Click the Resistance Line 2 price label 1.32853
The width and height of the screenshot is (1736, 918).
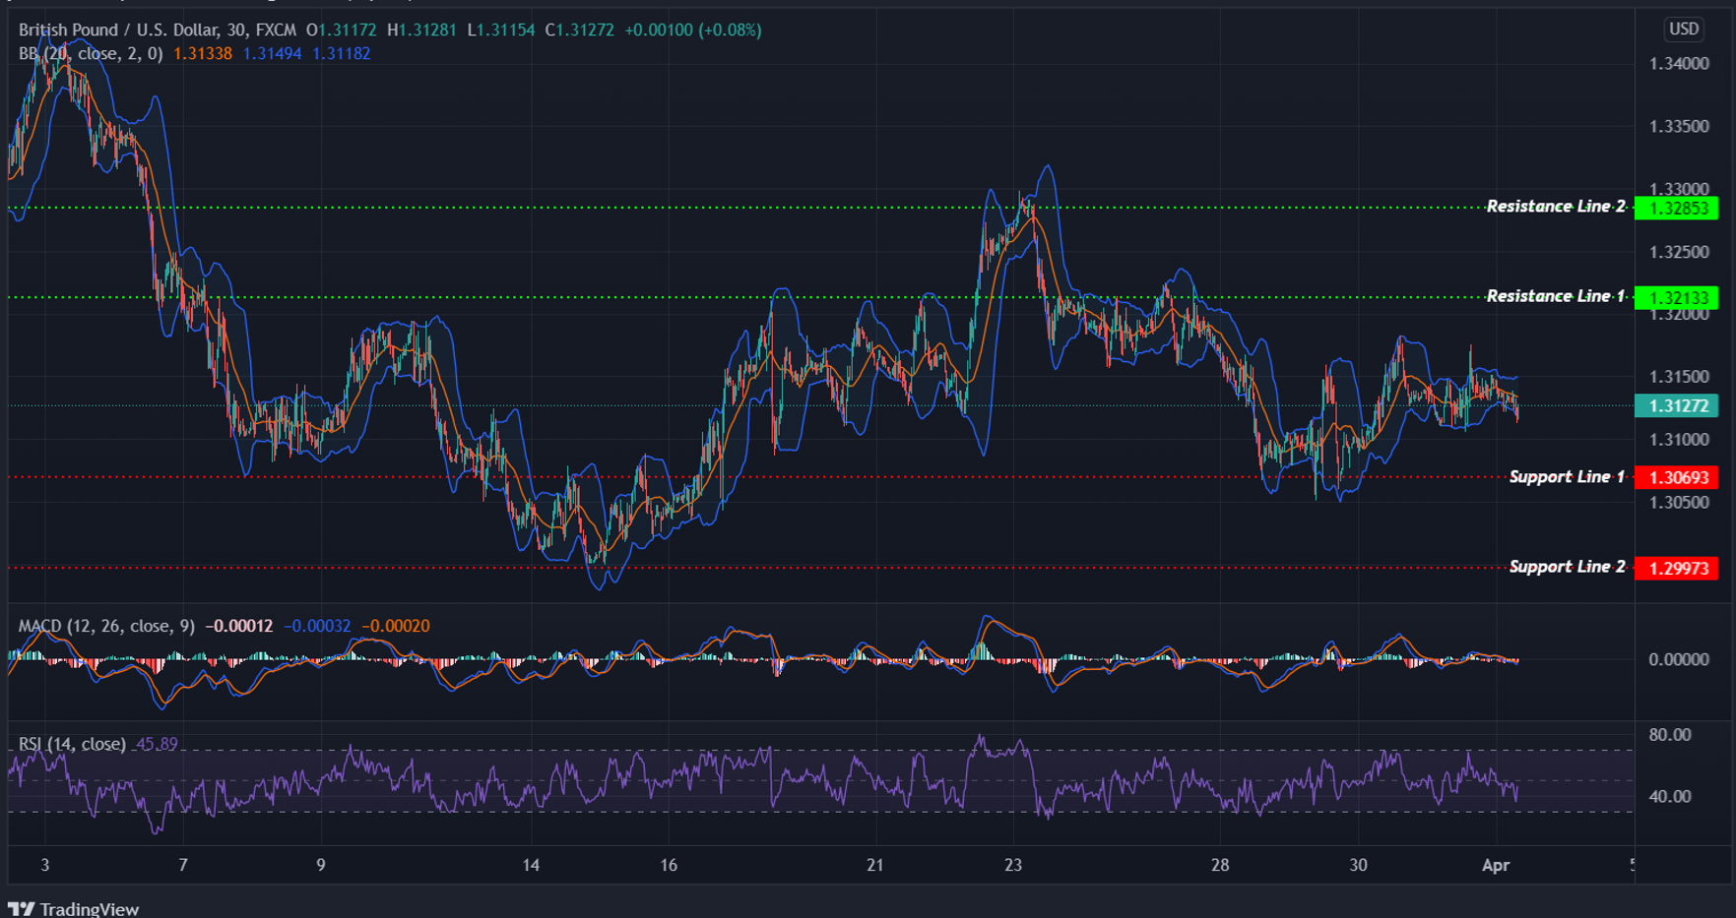(1677, 208)
